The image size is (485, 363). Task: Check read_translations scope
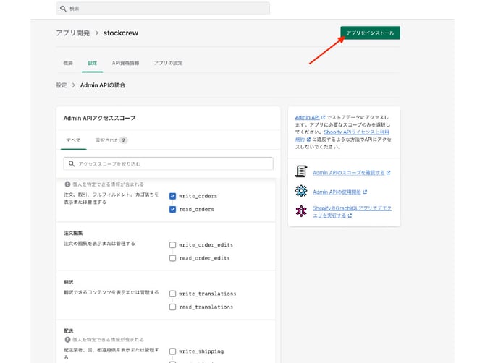172,307
